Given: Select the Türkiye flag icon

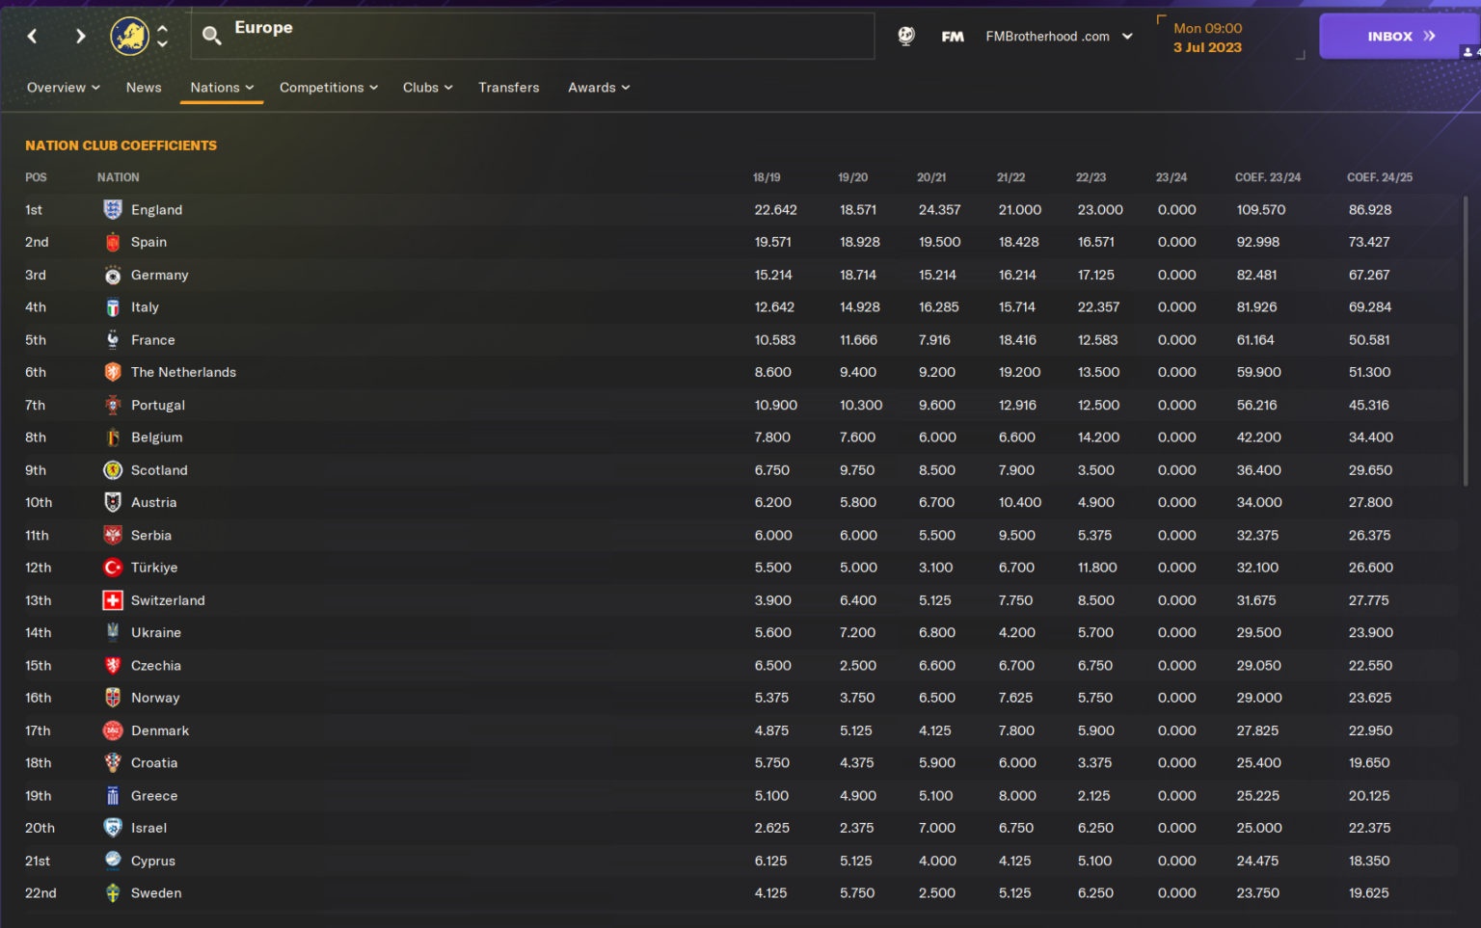Looking at the screenshot, I should [113, 568].
